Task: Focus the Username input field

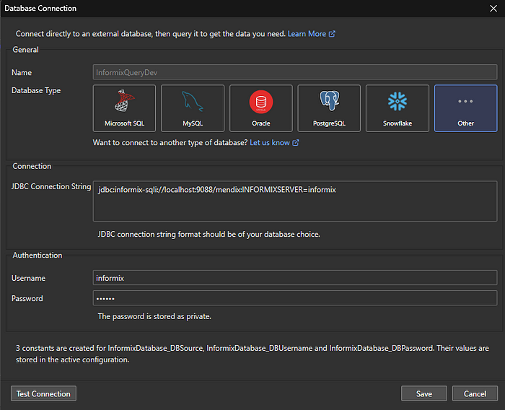Action: click(294, 278)
